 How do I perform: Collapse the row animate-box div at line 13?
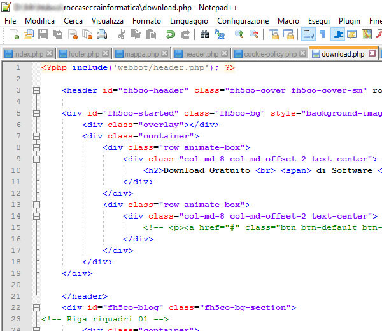[x=36, y=205]
